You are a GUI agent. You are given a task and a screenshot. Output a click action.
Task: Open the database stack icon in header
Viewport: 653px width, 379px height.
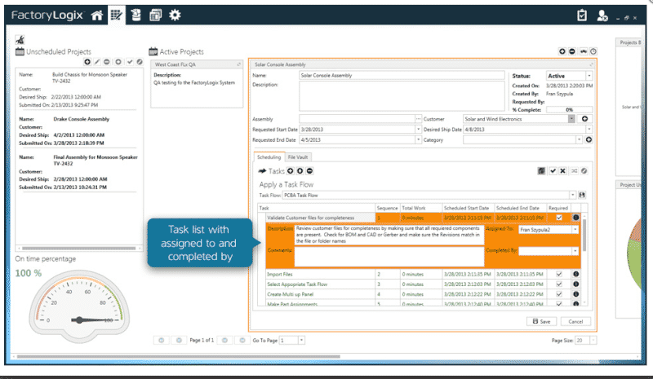click(x=136, y=15)
